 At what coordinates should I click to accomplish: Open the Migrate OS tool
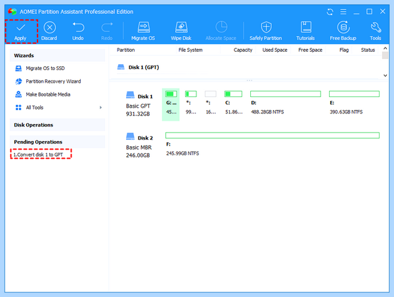pos(143,31)
